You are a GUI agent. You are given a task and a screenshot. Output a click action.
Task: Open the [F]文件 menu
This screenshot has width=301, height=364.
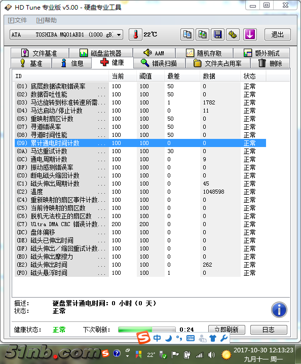(17, 20)
